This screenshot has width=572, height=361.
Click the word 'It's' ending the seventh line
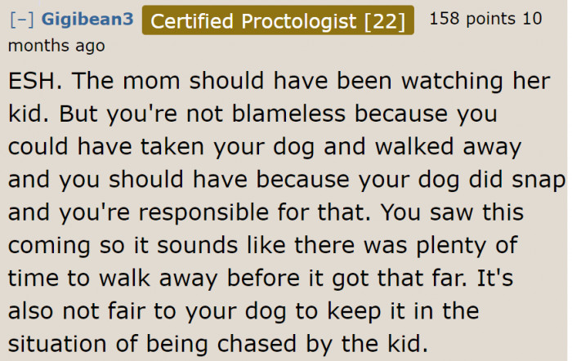pos(495,278)
